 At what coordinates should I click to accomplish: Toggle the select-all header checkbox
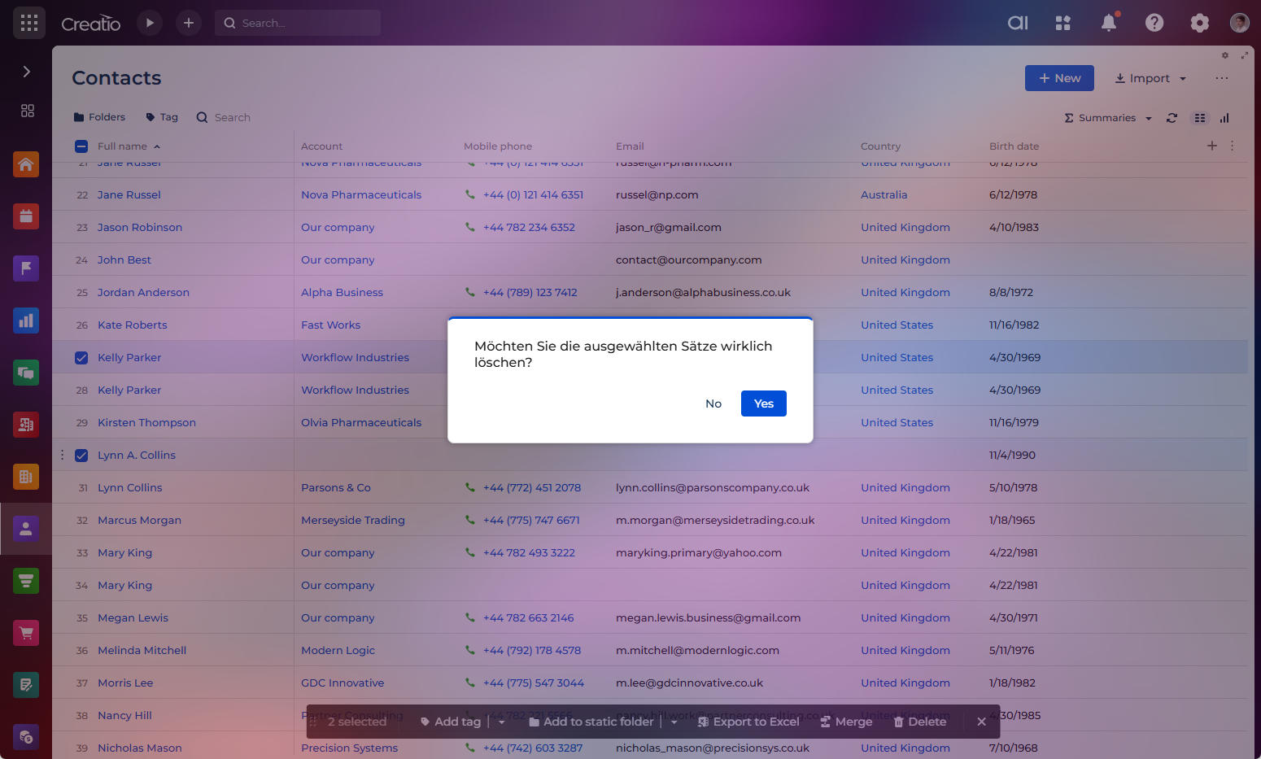click(81, 146)
